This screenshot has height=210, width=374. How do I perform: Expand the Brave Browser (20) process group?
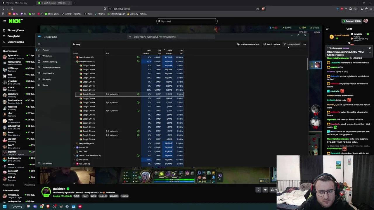(74, 57)
